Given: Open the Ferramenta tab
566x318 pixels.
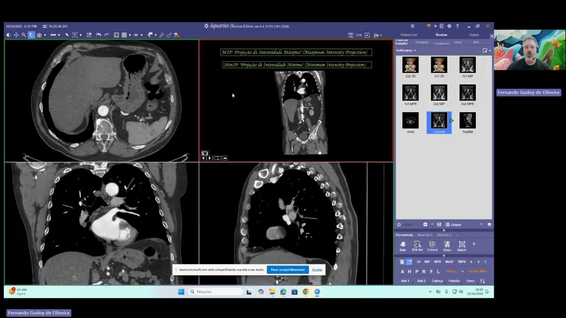Looking at the screenshot, I should [404, 235].
